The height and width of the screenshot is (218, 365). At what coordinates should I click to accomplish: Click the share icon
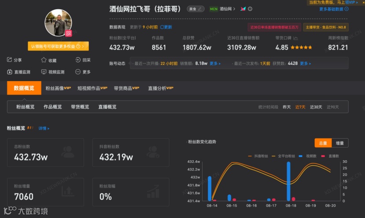click(9, 59)
